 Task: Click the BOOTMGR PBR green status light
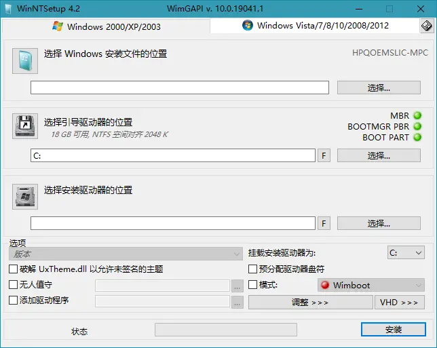pos(417,126)
